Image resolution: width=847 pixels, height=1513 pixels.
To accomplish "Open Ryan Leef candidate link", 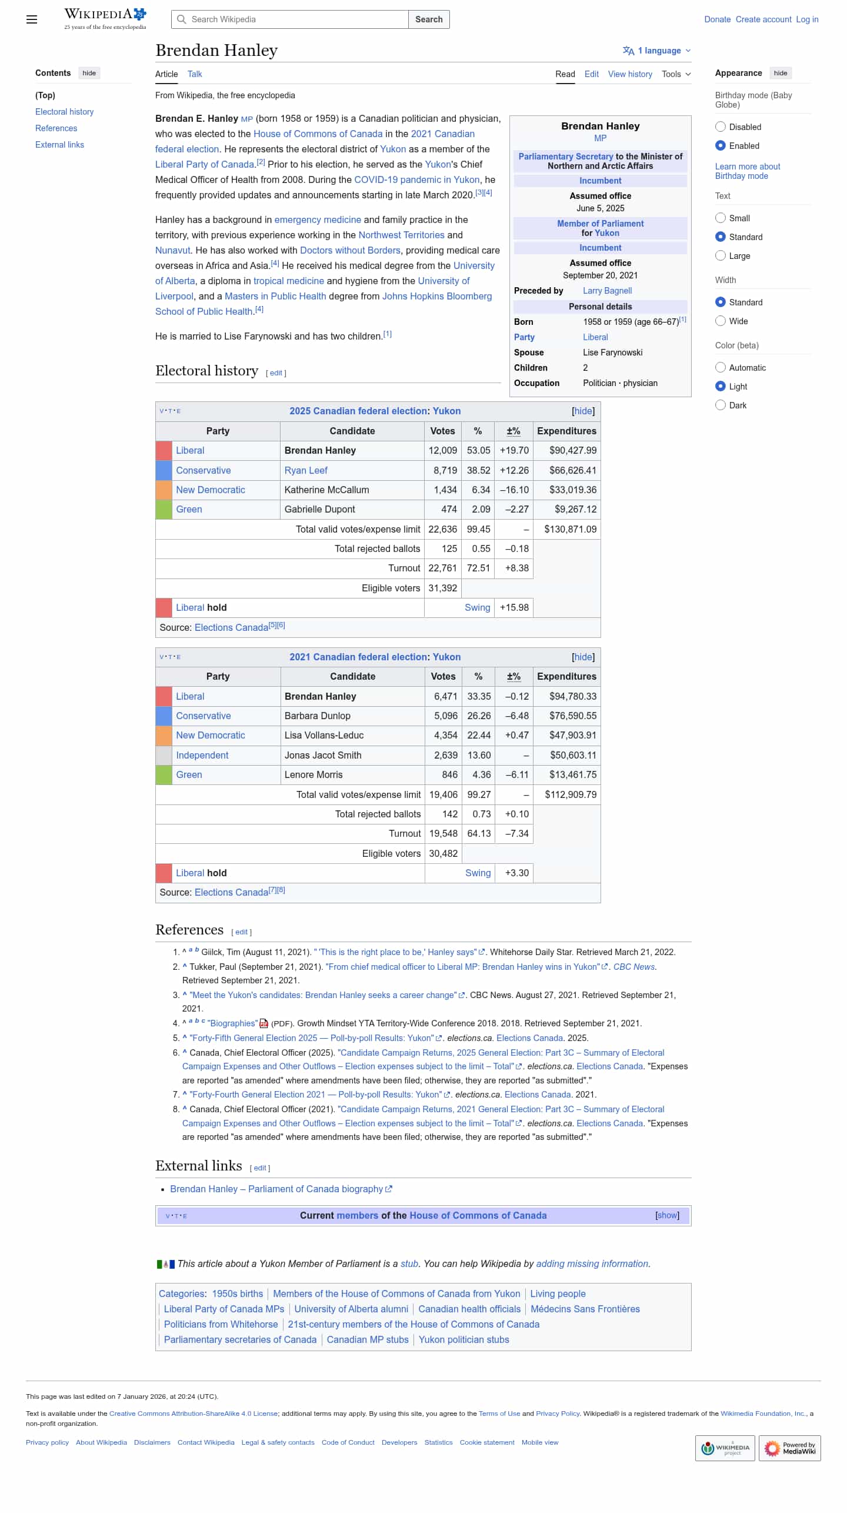I will 306,470.
